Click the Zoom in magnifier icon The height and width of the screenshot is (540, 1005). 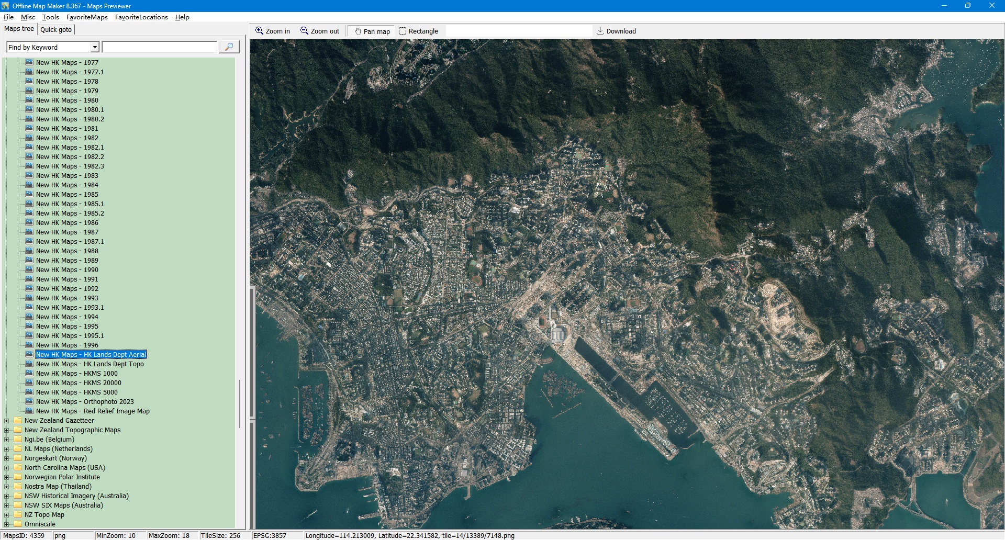259,31
